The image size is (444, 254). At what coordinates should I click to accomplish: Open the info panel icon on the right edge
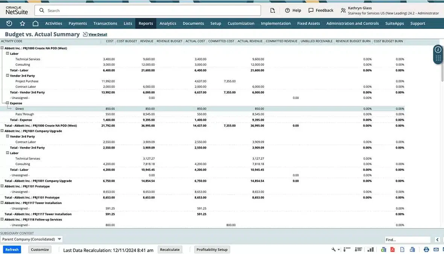[x=438, y=50]
